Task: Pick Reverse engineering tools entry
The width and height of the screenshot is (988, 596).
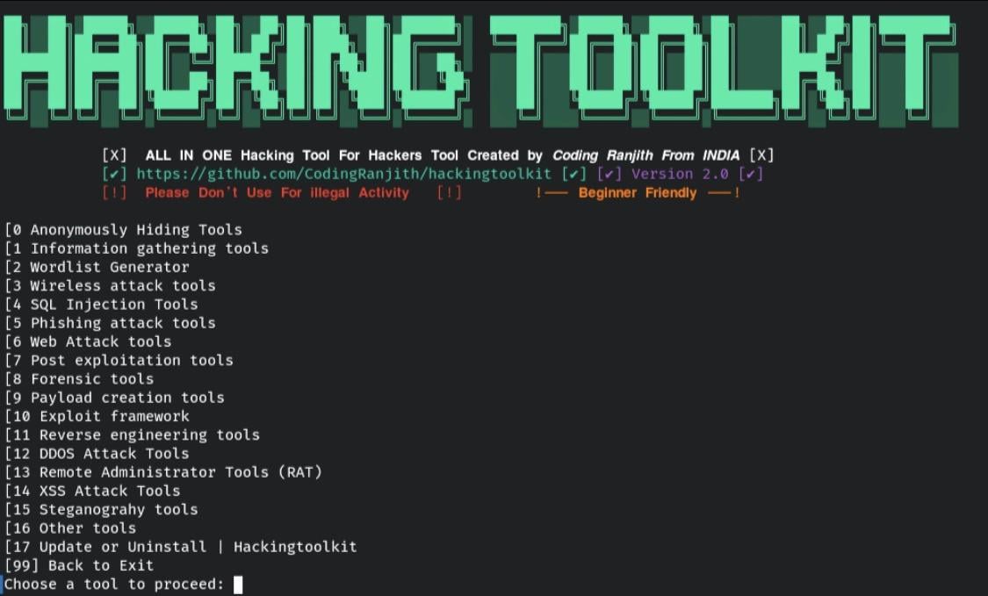Action: click(x=133, y=435)
